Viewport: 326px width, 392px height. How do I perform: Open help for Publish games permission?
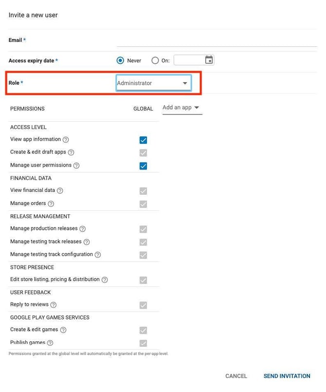50,343
